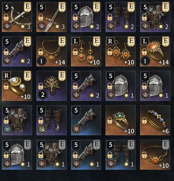
Task: Click the equipped necklace with +14
Action: tap(52, 51)
